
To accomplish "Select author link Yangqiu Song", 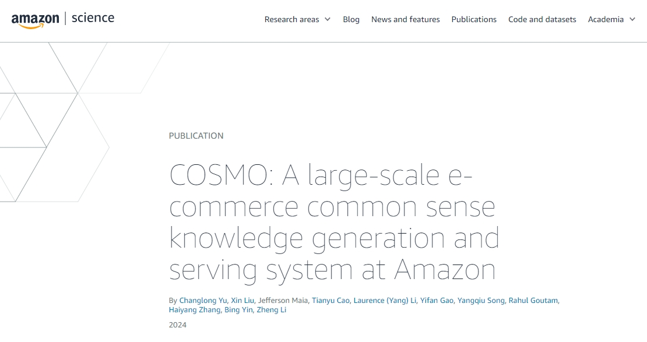I will tap(481, 301).
